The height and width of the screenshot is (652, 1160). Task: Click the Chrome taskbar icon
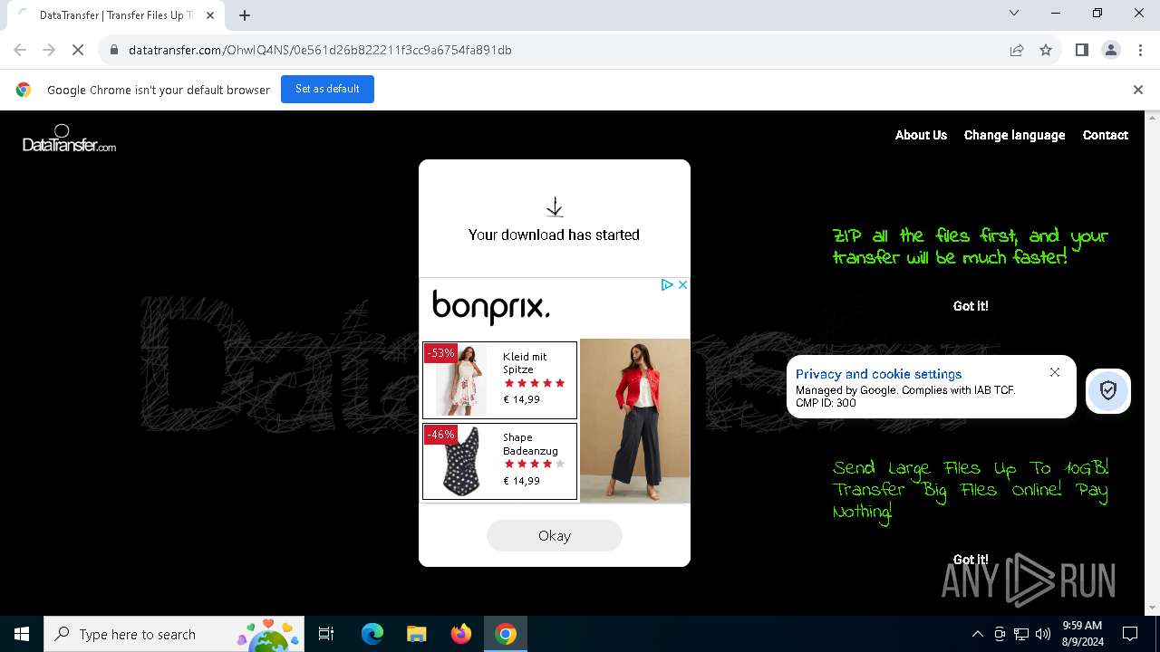[506, 634]
